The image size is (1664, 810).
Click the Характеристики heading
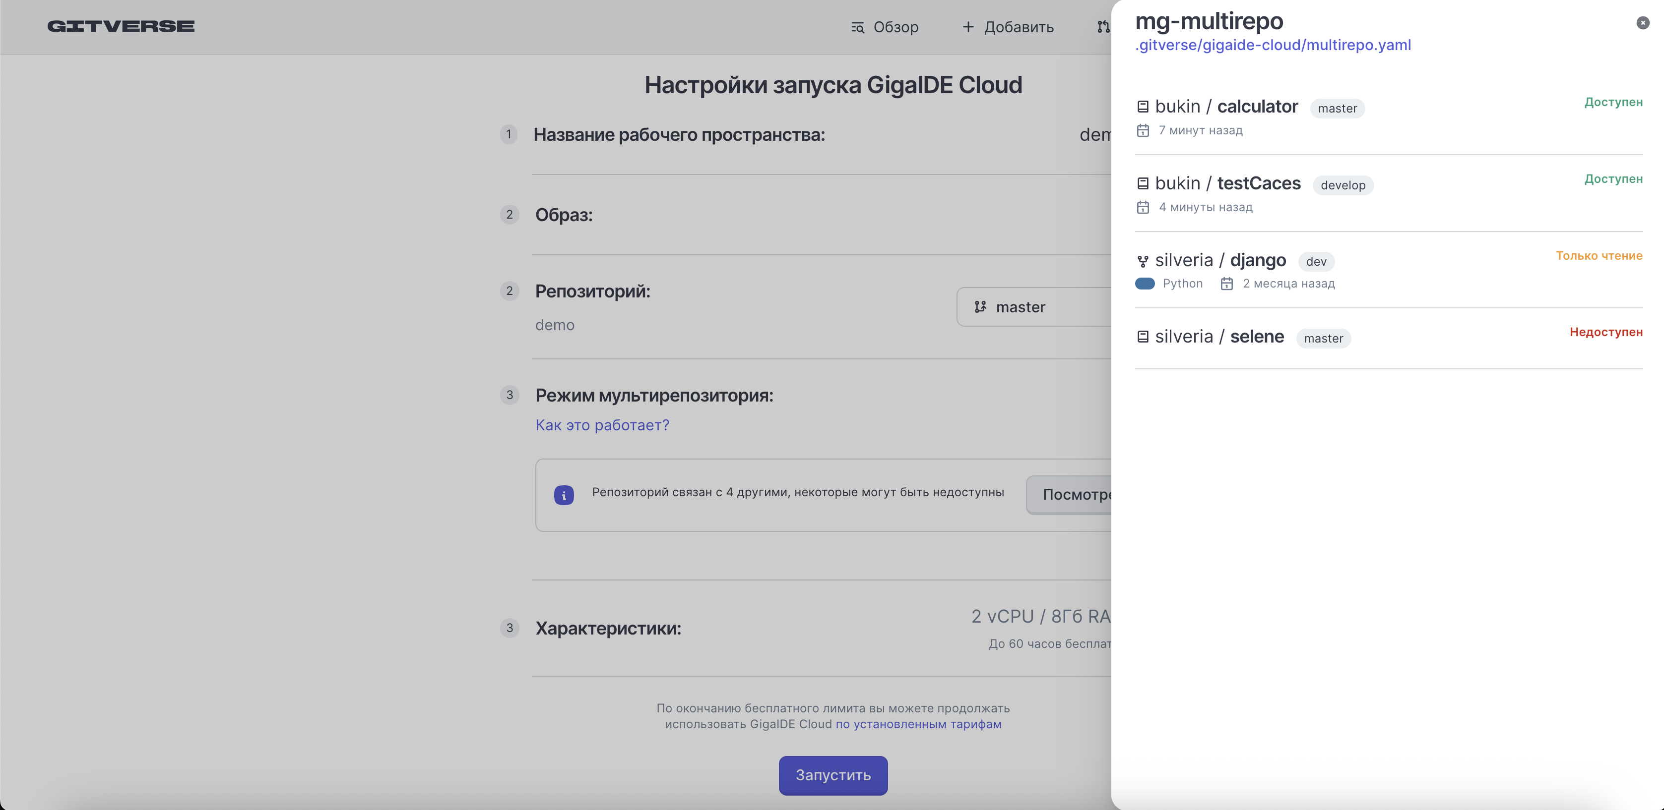pyautogui.click(x=609, y=628)
